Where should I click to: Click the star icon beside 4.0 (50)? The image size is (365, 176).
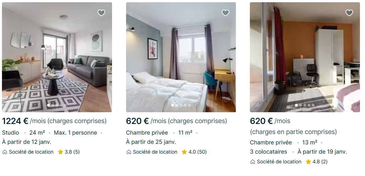184,152
